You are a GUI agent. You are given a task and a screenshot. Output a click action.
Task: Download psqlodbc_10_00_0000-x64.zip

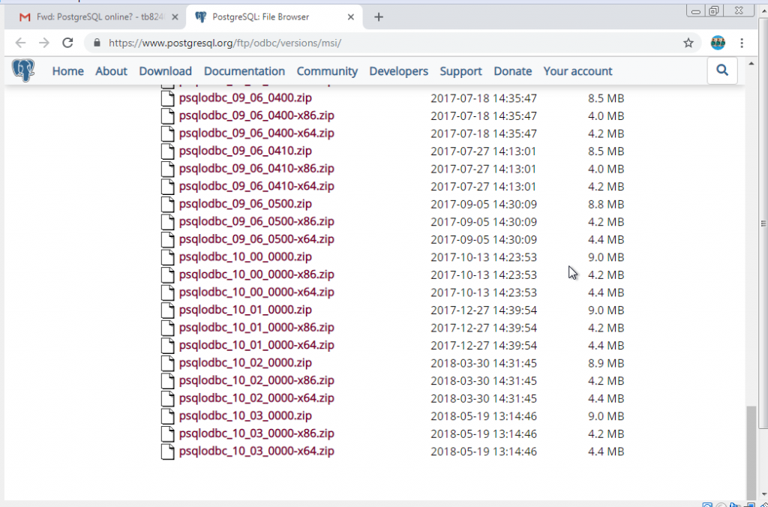pos(256,292)
